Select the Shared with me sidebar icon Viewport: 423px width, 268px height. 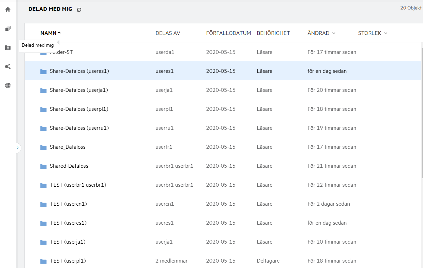(x=8, y=48)
